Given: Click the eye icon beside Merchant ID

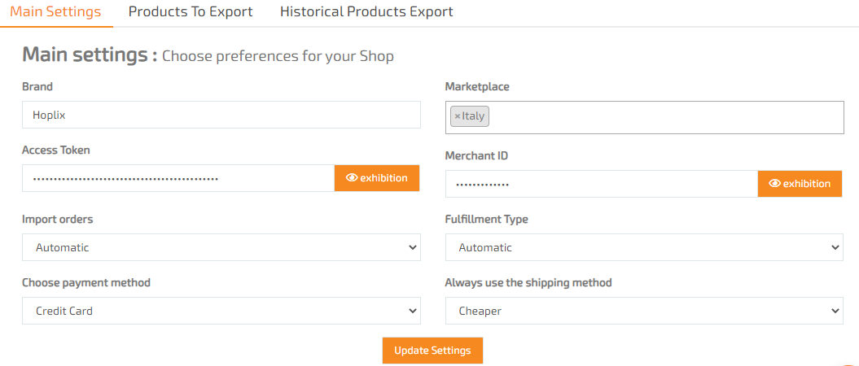Looking at the screenshot, I should click(774, 183).
